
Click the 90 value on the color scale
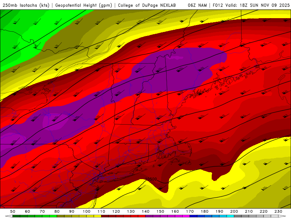coord(72,211)
